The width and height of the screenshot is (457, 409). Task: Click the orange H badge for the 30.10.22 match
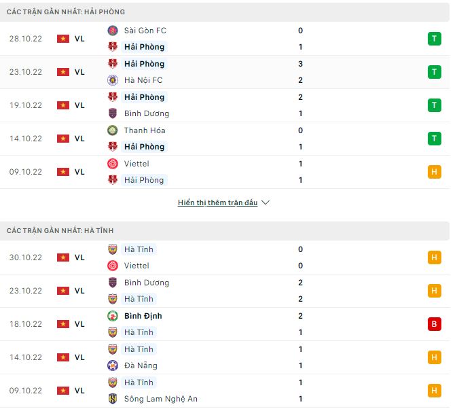pos(435,257)
